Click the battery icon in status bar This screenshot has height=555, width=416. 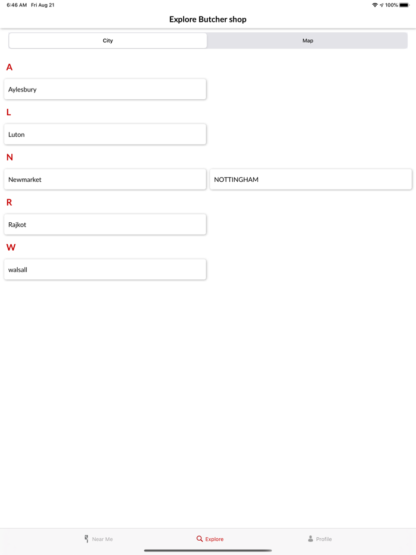(x=405, y=5)
